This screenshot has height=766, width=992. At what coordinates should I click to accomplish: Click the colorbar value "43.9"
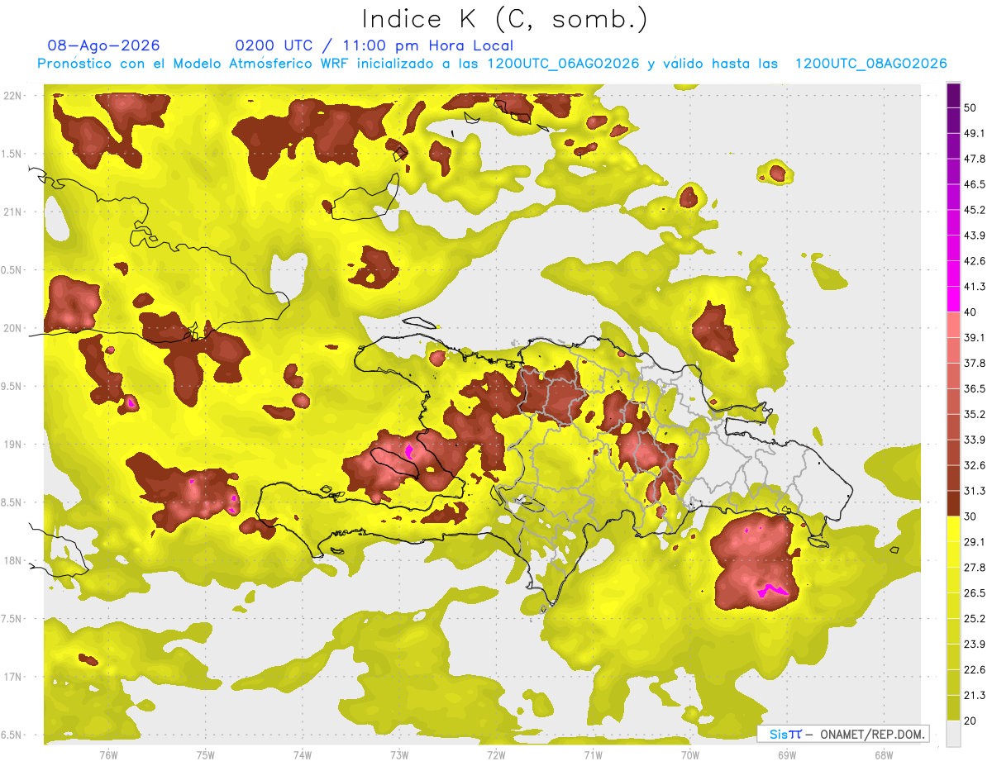pyautogui.click(x=974, y=236)
